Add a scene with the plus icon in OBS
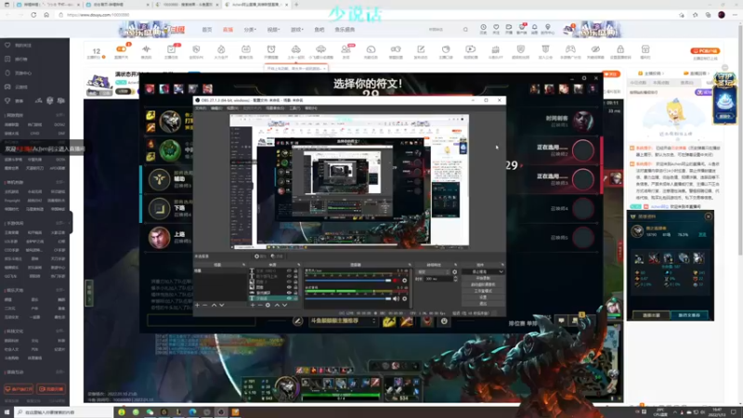 tap(198, 306)
